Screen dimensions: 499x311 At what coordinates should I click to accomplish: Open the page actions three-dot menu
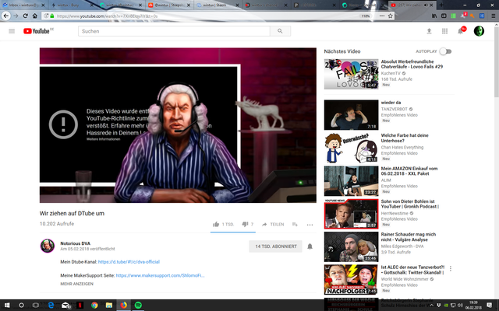pyautogui.click(x=382, y=16)
